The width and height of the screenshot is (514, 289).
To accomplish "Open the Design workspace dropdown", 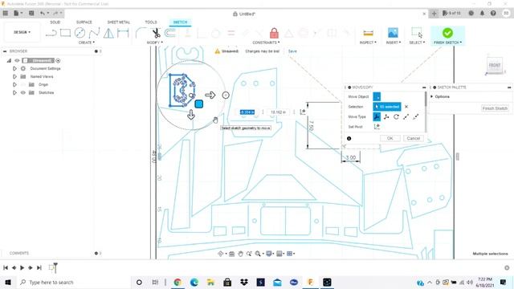I will tap(22, 32).
